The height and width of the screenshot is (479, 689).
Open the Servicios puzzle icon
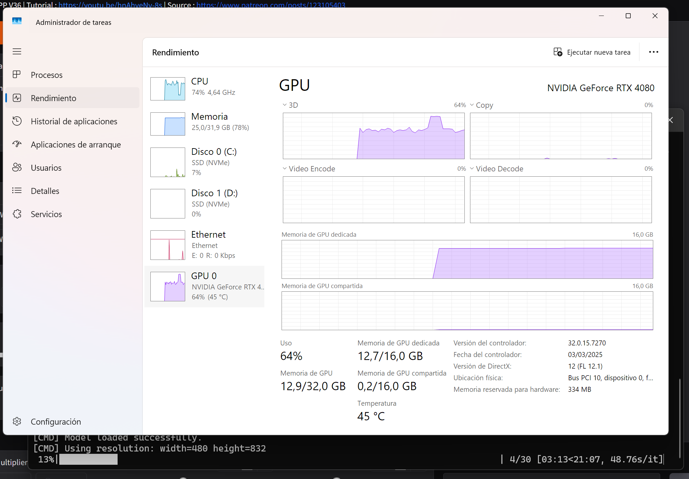17,214
